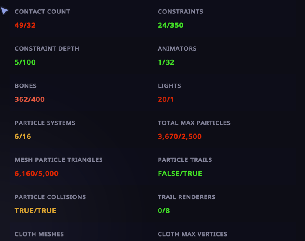
Task: Select the TRUE/TRUE particle collisions value
Action: pos(35,211)
